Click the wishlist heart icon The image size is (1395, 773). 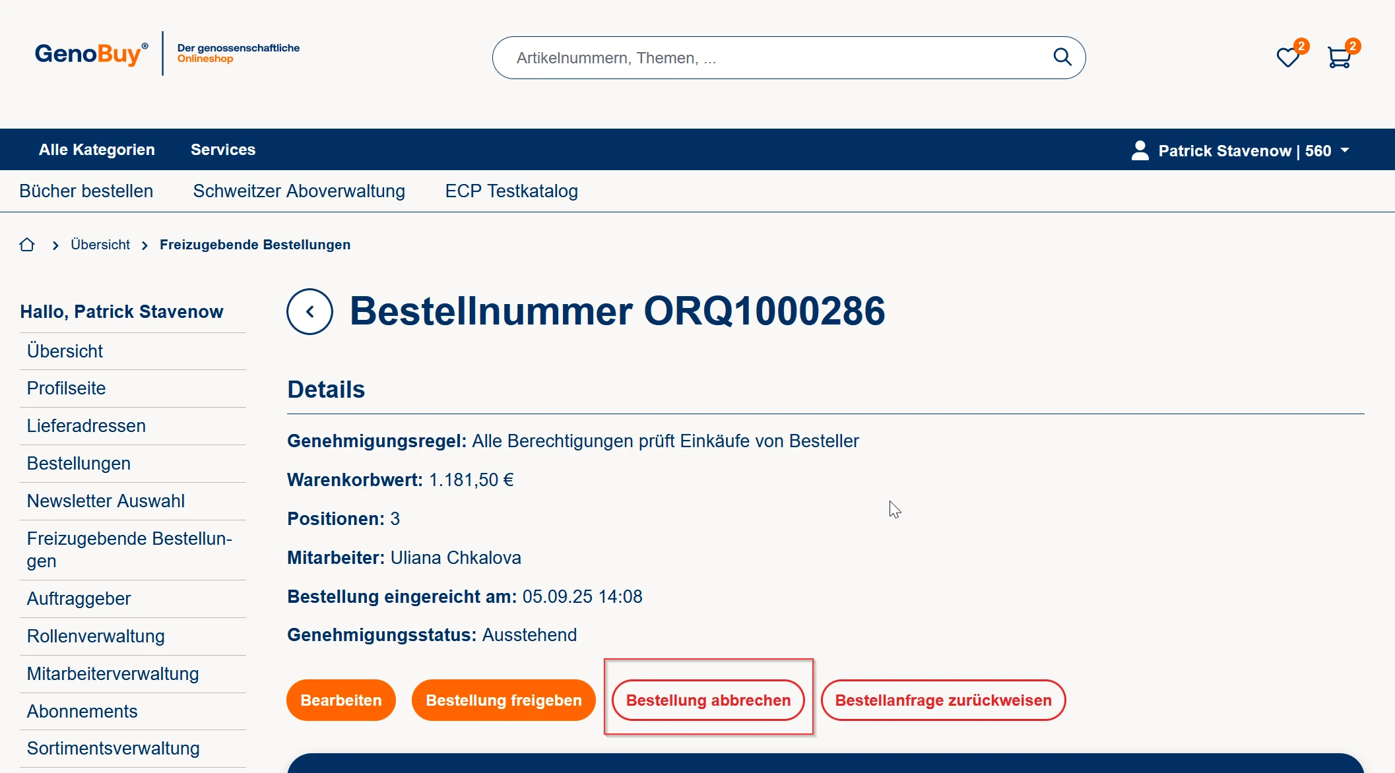(1287, 58)
